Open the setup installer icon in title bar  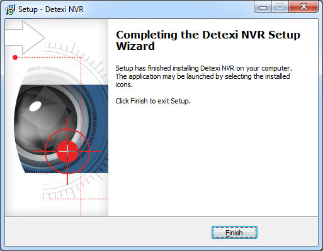pos(10,9)
